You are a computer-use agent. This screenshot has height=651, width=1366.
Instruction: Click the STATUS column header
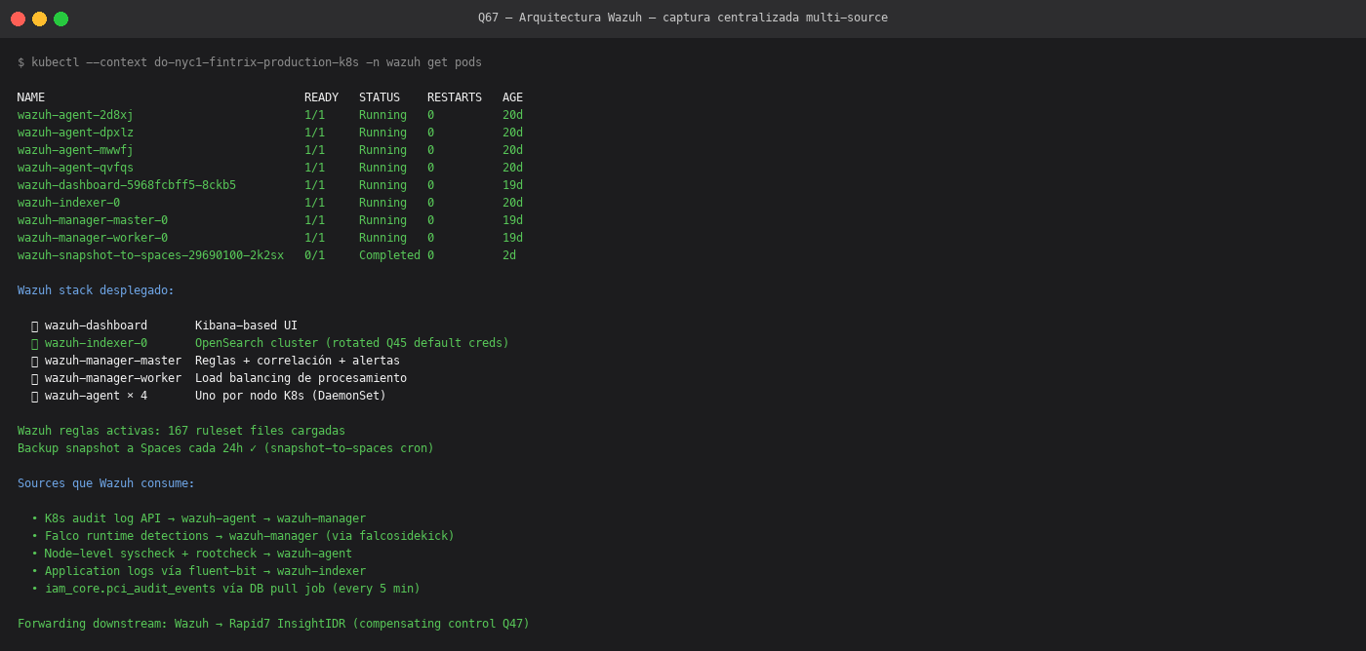pyautogui.click(x=380, y=97)
